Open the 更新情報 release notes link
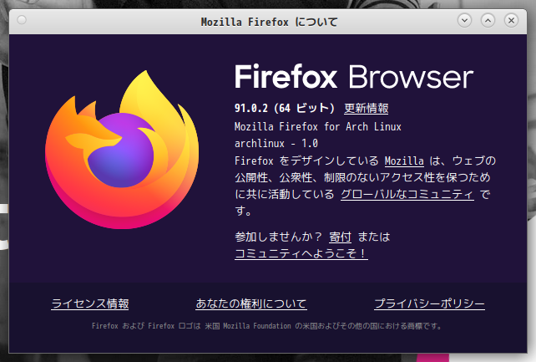 (367, 109)
